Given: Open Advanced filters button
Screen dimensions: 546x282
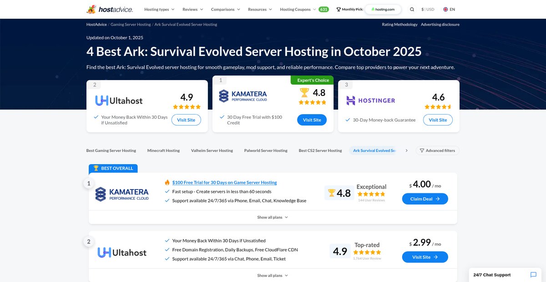Looking at the screenshot, I should 437,151.
